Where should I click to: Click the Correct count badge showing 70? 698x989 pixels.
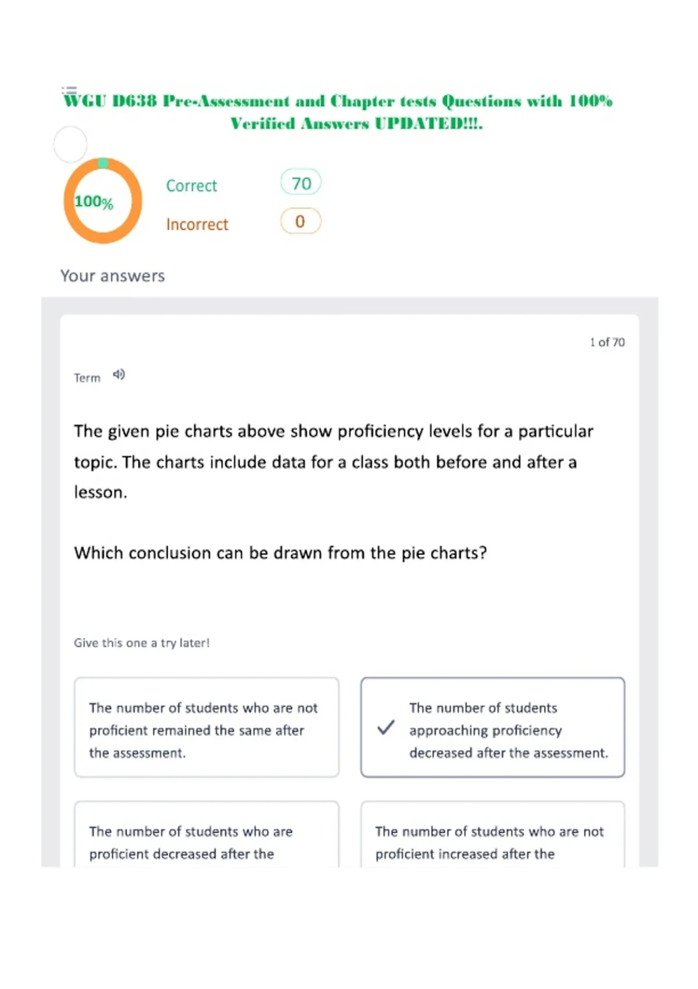[x=301, y=183]
